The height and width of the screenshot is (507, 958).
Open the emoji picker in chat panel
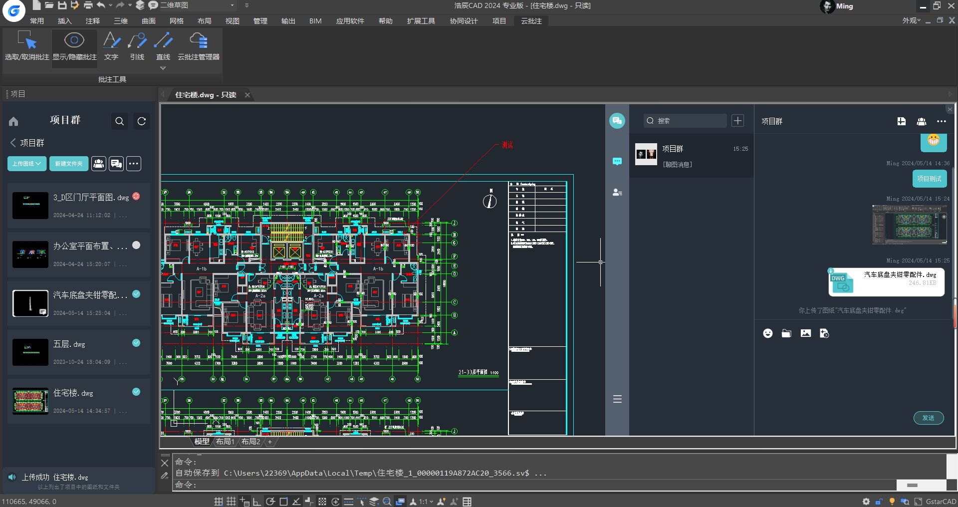(767, 333)
